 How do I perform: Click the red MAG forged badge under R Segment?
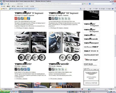pyautogui.click(x=16, y=18)
